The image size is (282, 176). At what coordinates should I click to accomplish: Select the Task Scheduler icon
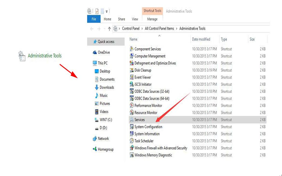[x=132, y=141]
